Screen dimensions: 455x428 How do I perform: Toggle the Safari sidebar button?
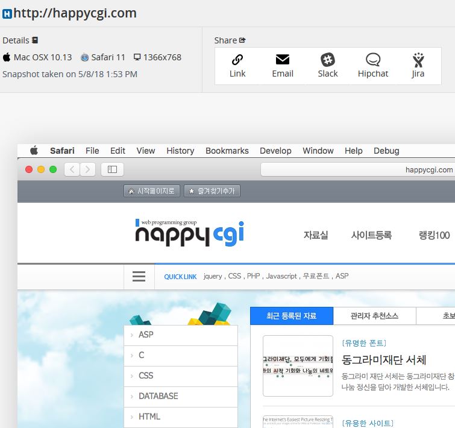click(112, 169)
